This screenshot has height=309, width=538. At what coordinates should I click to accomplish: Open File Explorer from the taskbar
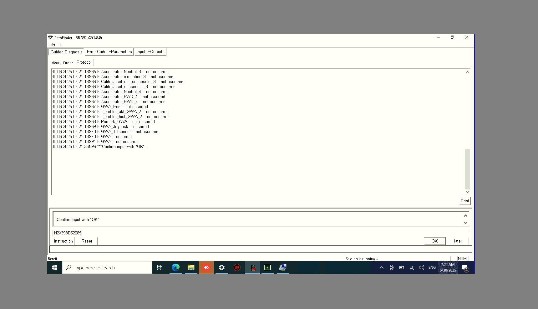coord(191,267)
